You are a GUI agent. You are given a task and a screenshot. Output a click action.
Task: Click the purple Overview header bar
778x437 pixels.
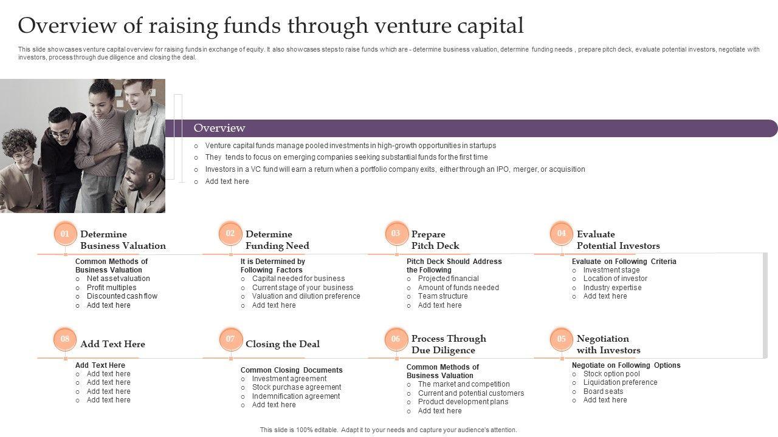474,128
